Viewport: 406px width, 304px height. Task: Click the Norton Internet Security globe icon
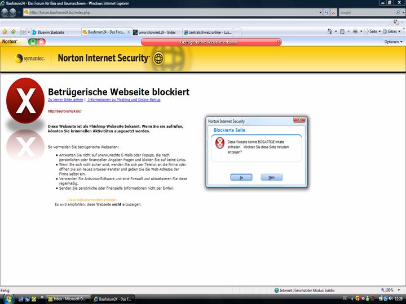(x=158, y=59)
